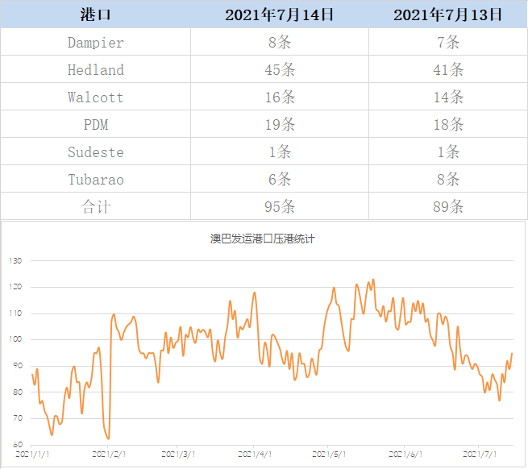Click x-axis date 2021/6/1

(x=405, y=454)
